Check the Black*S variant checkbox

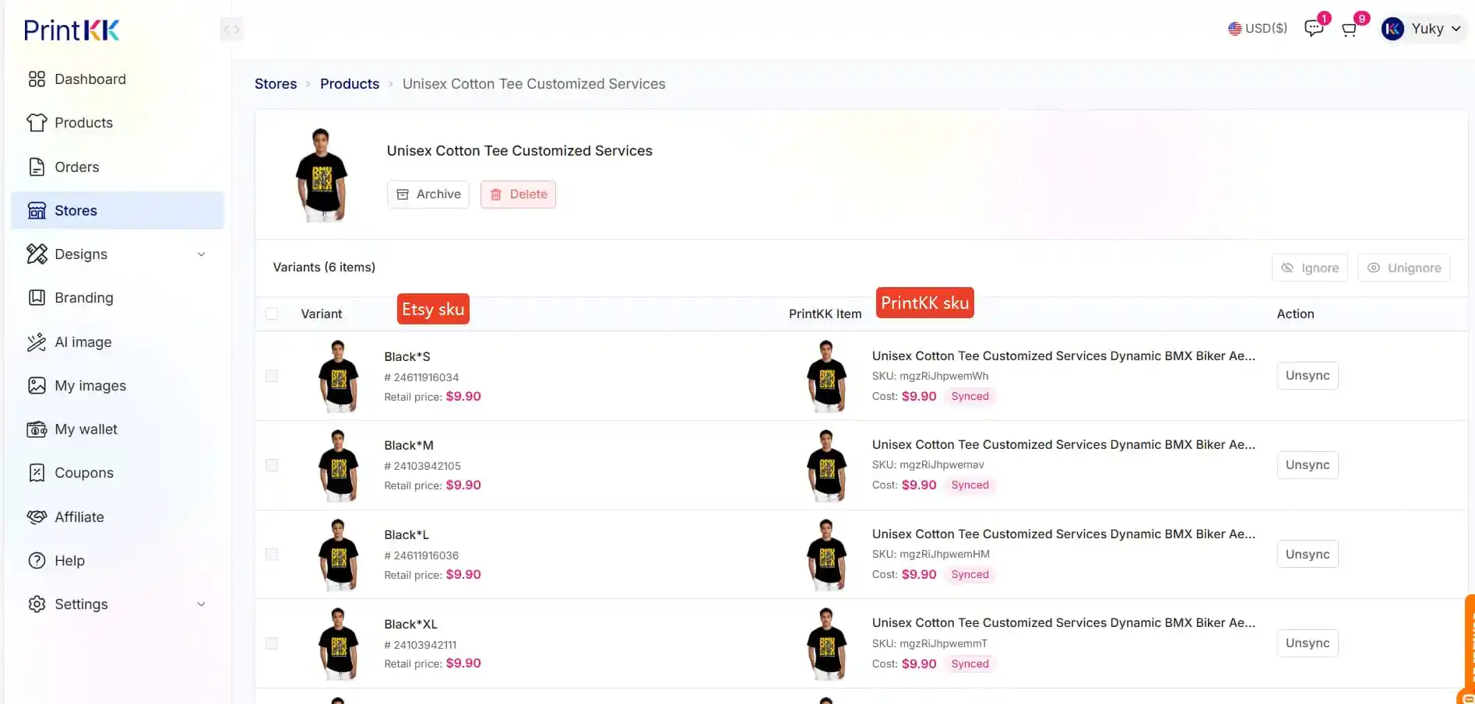[x=272, y=377]
